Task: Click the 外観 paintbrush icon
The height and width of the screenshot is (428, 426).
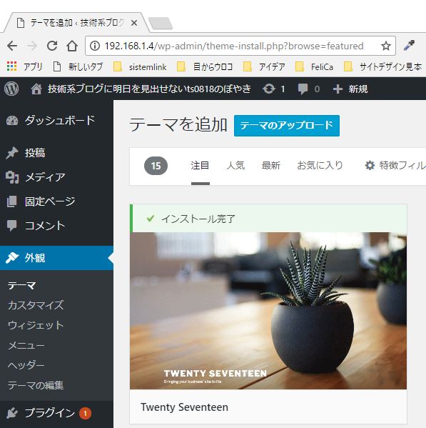Action: pyautogui.click(x=12, y=258)
